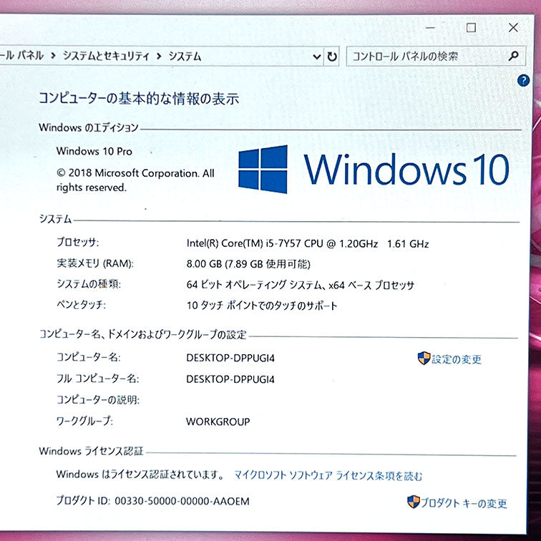
Task: Open the 設定の変更 link
Action: pyautogui.click(x=457, y=359)
